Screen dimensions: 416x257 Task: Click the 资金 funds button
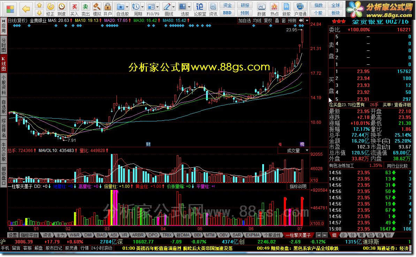click(x=227, y=5)
